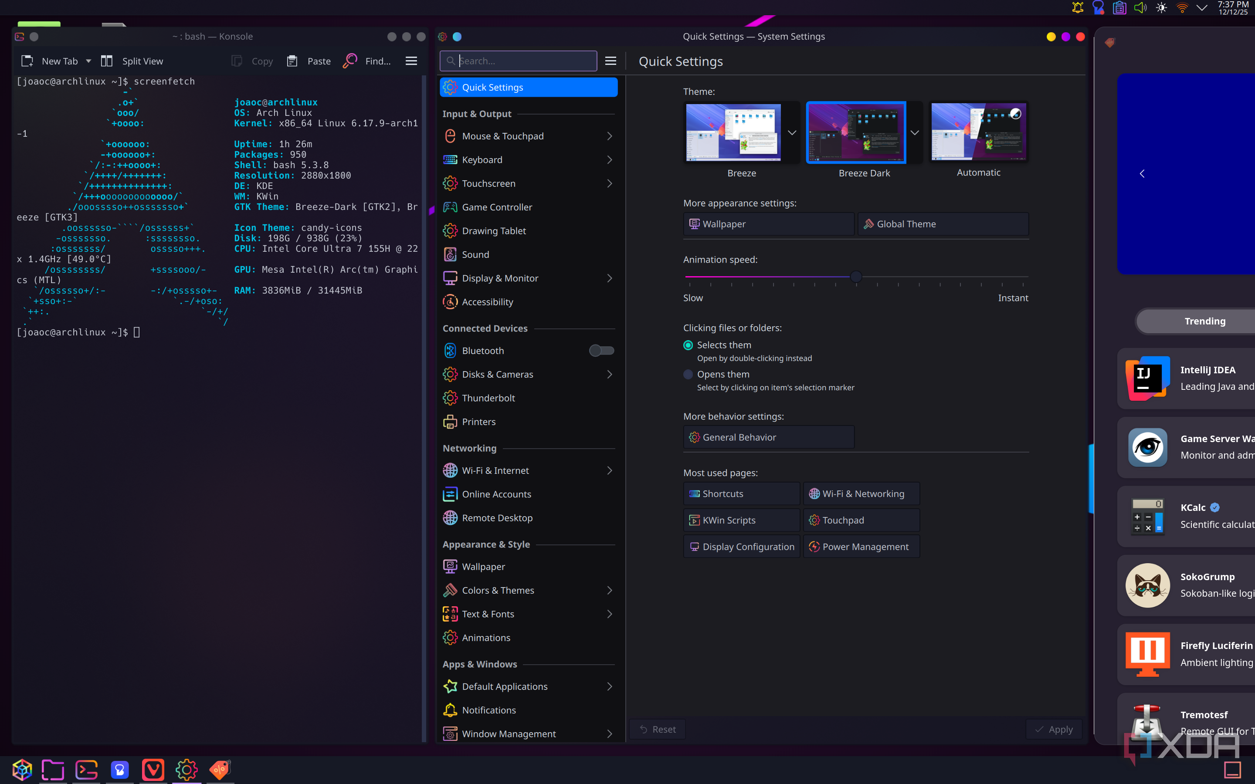The image size is (1255, 784).
Task: Open Power Management from most used pages
Action: pyautogui.click(x=862, y=547)
